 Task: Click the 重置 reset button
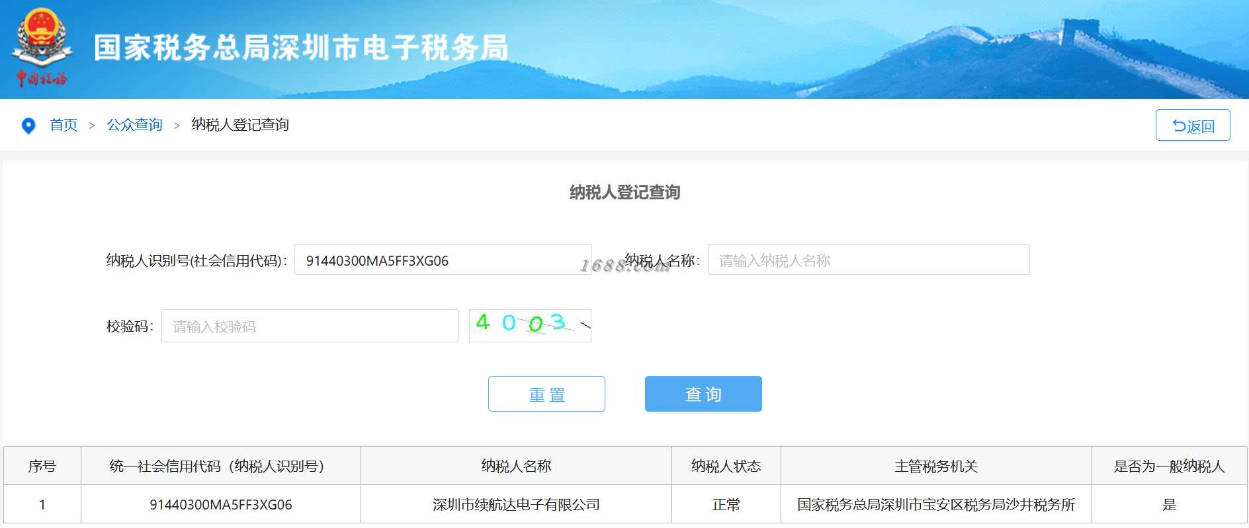[546, 394]
